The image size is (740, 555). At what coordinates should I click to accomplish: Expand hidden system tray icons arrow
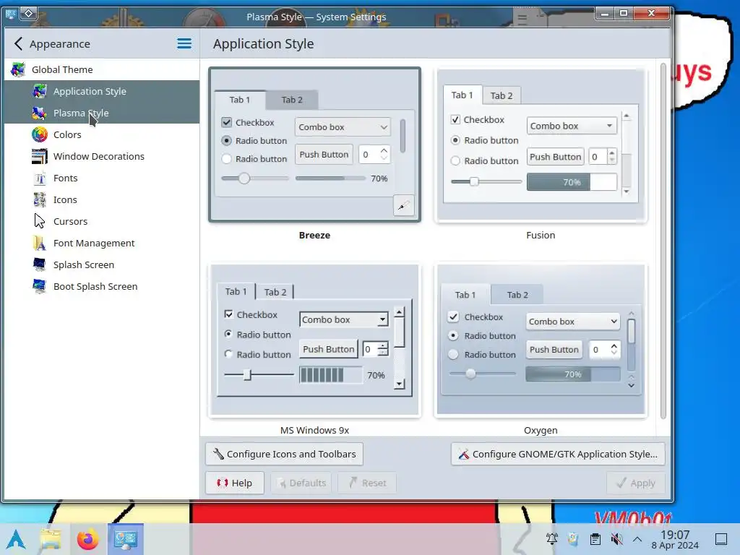click(x=637, y=539)
